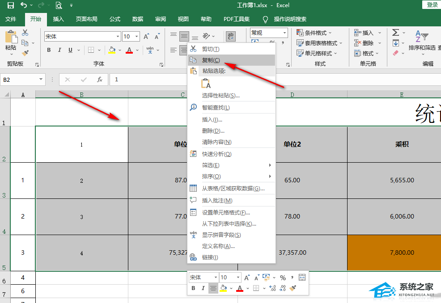Click the 登录 sign-in button

pos(432,5)
